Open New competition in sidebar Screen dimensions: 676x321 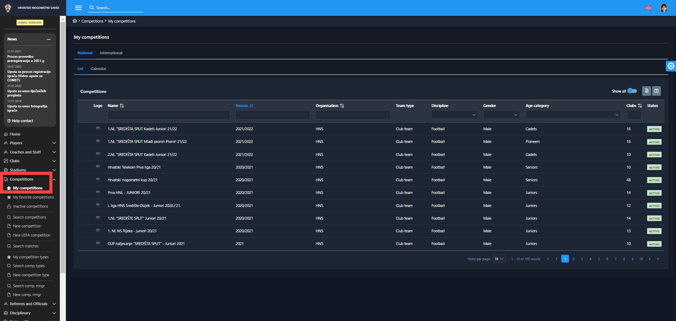pyautogui.click(x=27, y=226)
